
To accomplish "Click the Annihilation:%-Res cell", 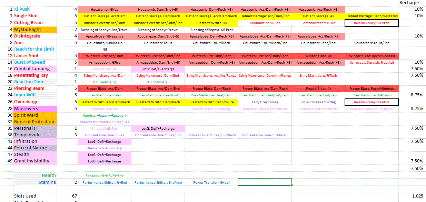I will pos(265,23).
